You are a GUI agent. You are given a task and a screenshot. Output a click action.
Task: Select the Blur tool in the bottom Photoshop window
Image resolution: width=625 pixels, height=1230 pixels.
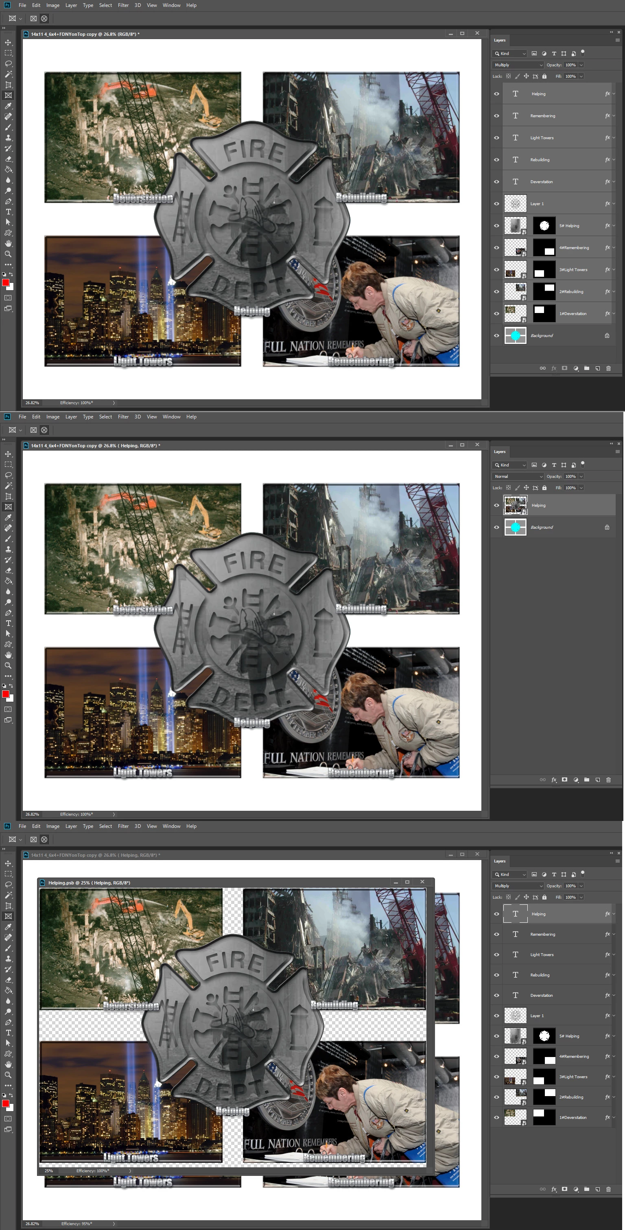[8, 1001]
